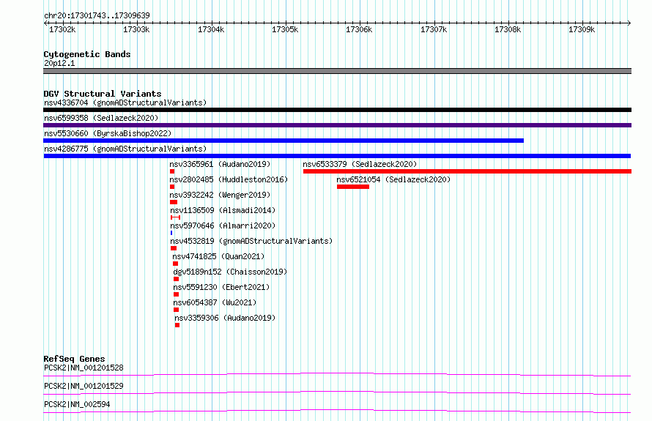Select the red nsv2802485 variant marker
The height and width of the screenshot is (421, 652).
[172, 187]
